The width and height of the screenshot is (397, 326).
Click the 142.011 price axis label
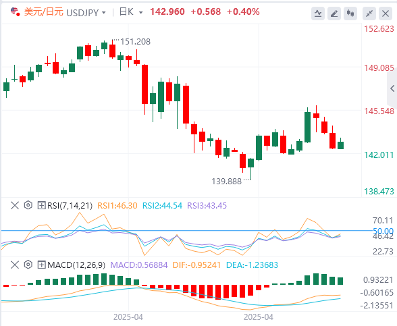pos(379,155)
